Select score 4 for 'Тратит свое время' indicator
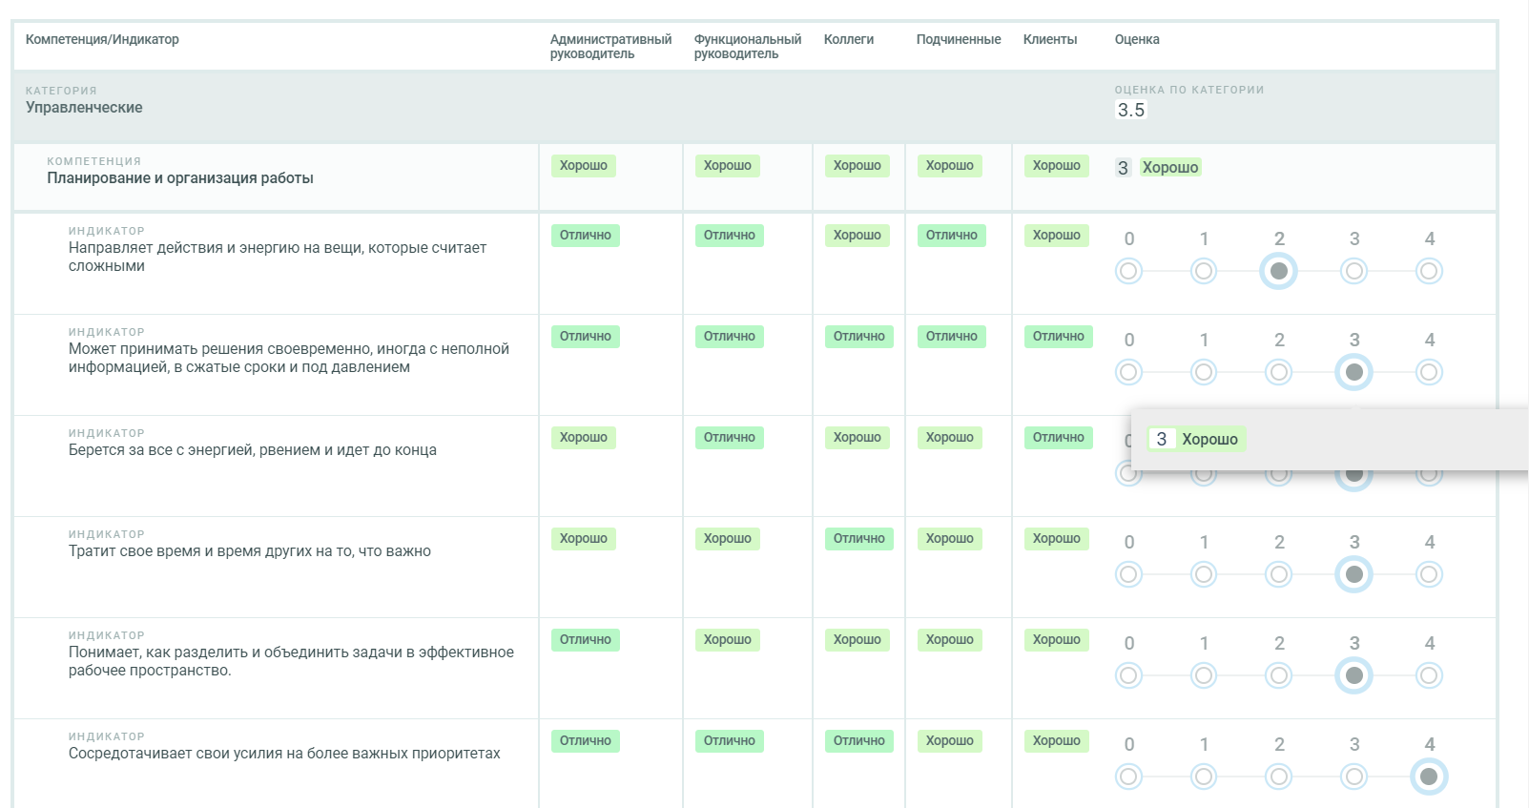Screen dimensions: 1529x808 tap(1429, 574)
